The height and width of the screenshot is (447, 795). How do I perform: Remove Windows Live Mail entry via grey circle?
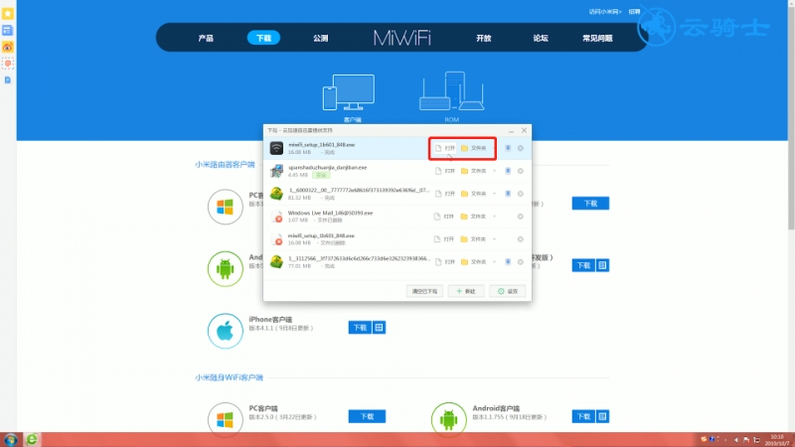520,217
